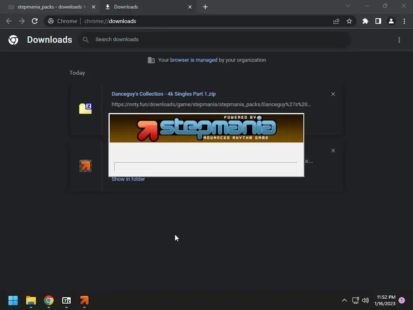Click the Chrome logo beside Downloads title

tap(13, 40)
